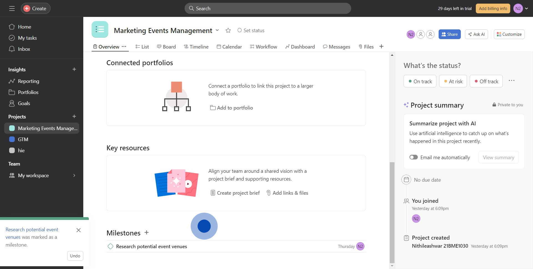Click Add billing info
This screenshot has width=533, height=269.
coord(493,9)
